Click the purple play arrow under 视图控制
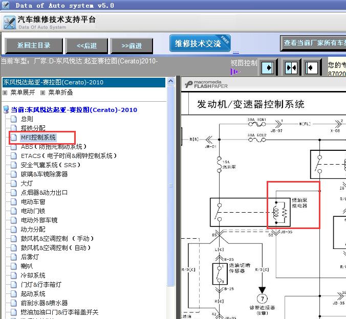 [x=235, y=72]
